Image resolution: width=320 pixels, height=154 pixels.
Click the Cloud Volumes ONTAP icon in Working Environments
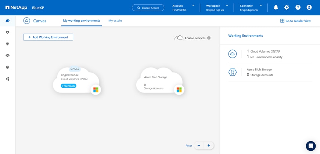(233, 54)
